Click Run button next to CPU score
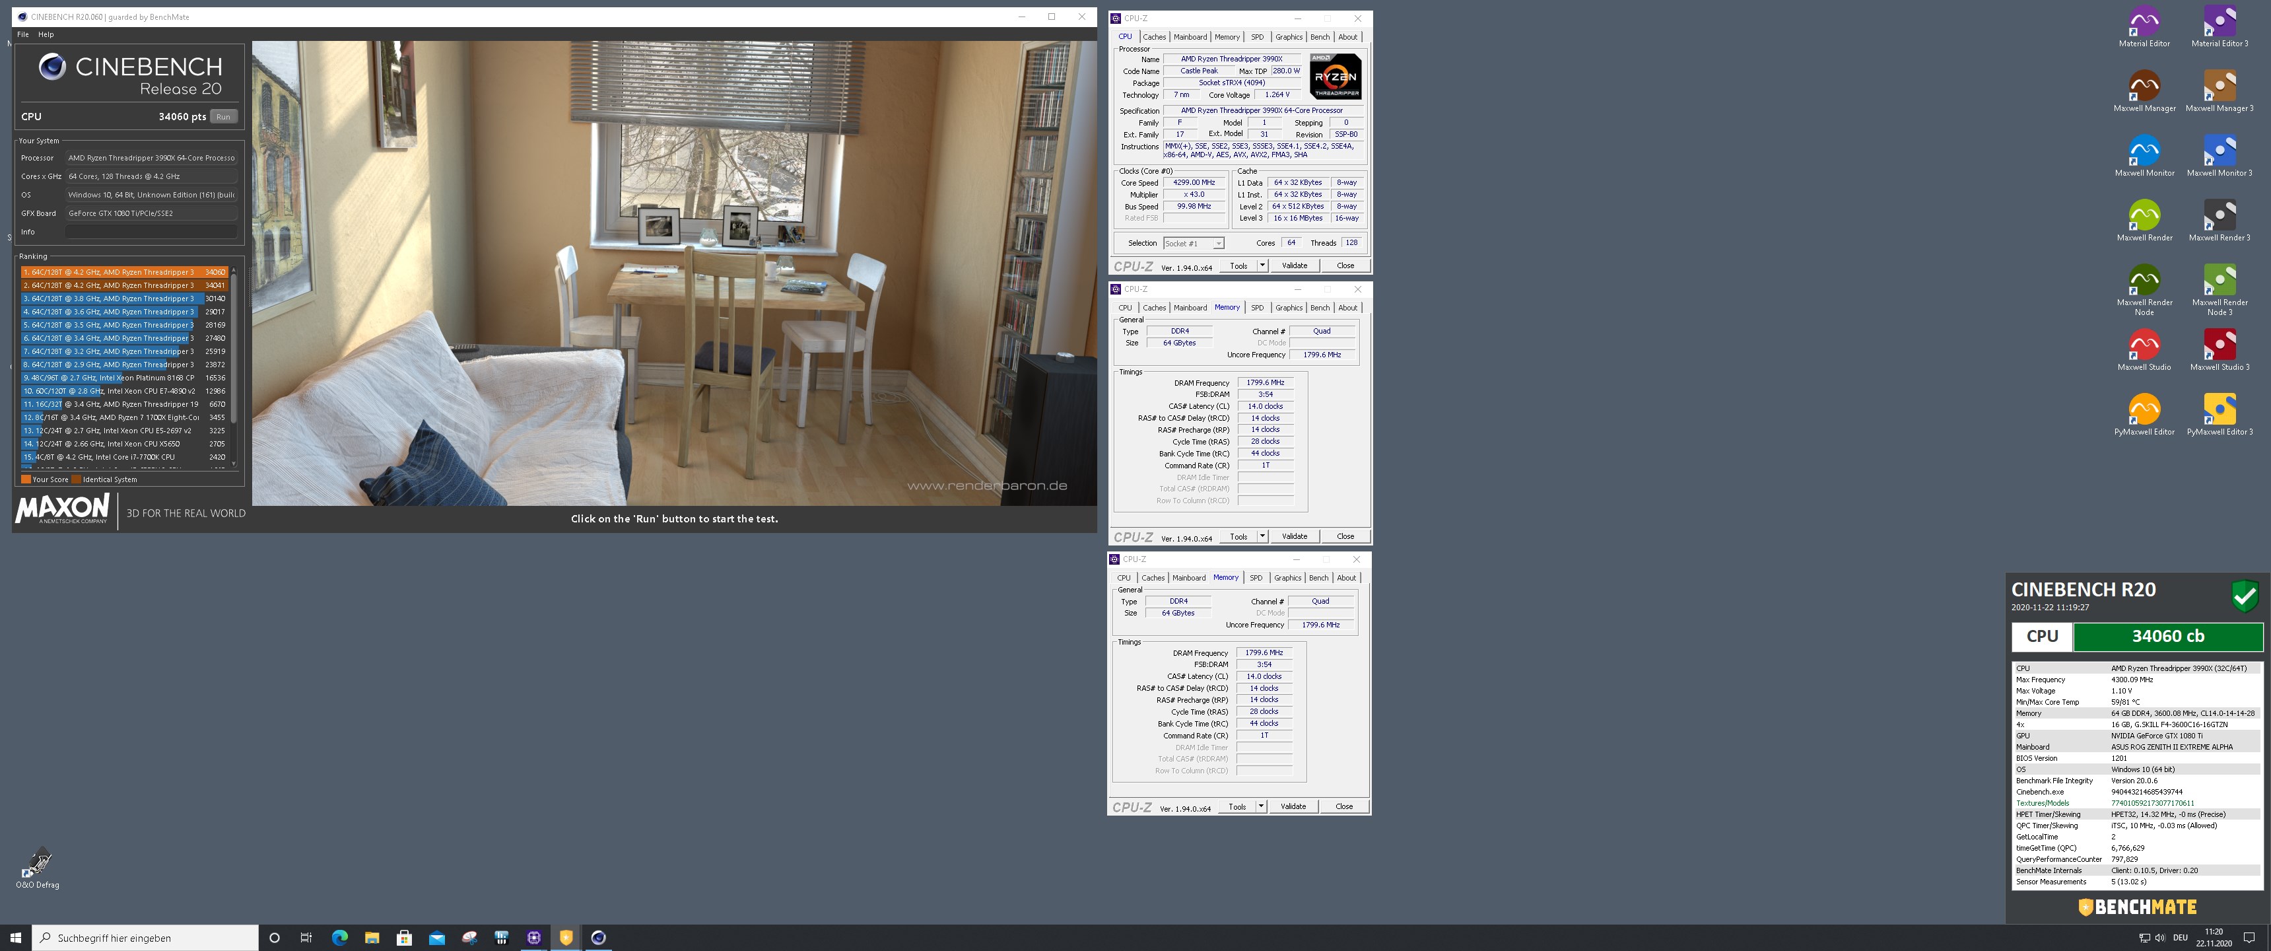This screenshot has width=2271, height=951. [x=224, y=116]
